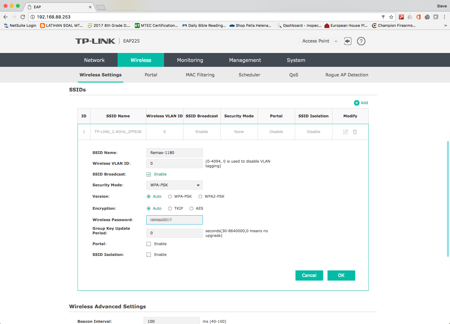The image size is (450, 324).
Task: Open the help question mark icon
Action: pyautogui.click(x=361, y=41)
